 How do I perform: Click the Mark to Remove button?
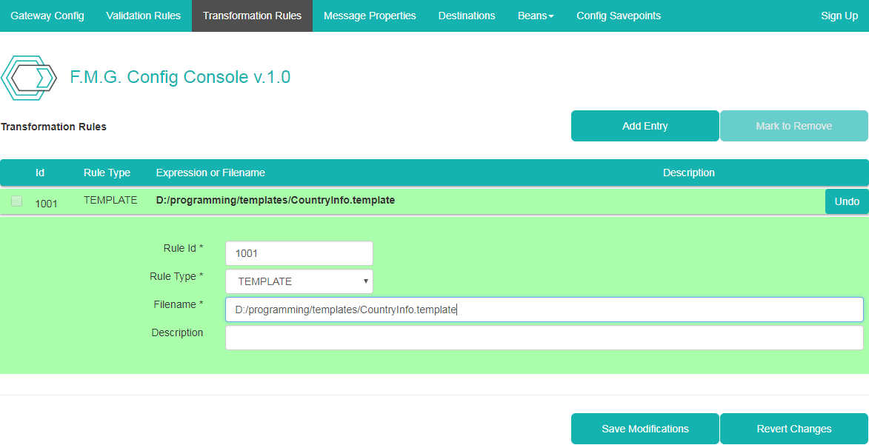(793, 126)
